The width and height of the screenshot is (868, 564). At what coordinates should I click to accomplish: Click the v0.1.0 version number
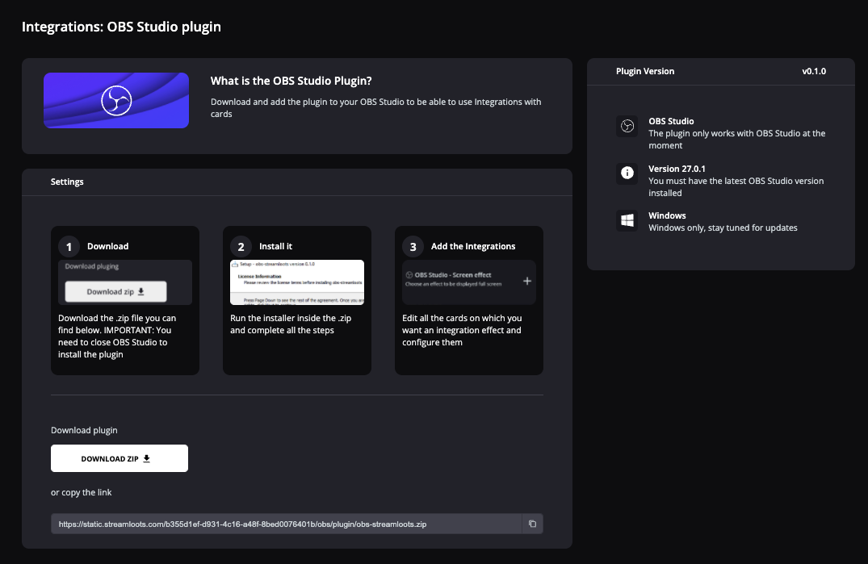[814, 71]
